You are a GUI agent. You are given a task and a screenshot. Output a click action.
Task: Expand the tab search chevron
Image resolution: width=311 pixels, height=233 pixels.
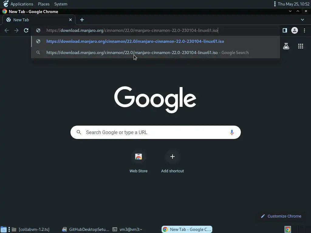[302, 20]
